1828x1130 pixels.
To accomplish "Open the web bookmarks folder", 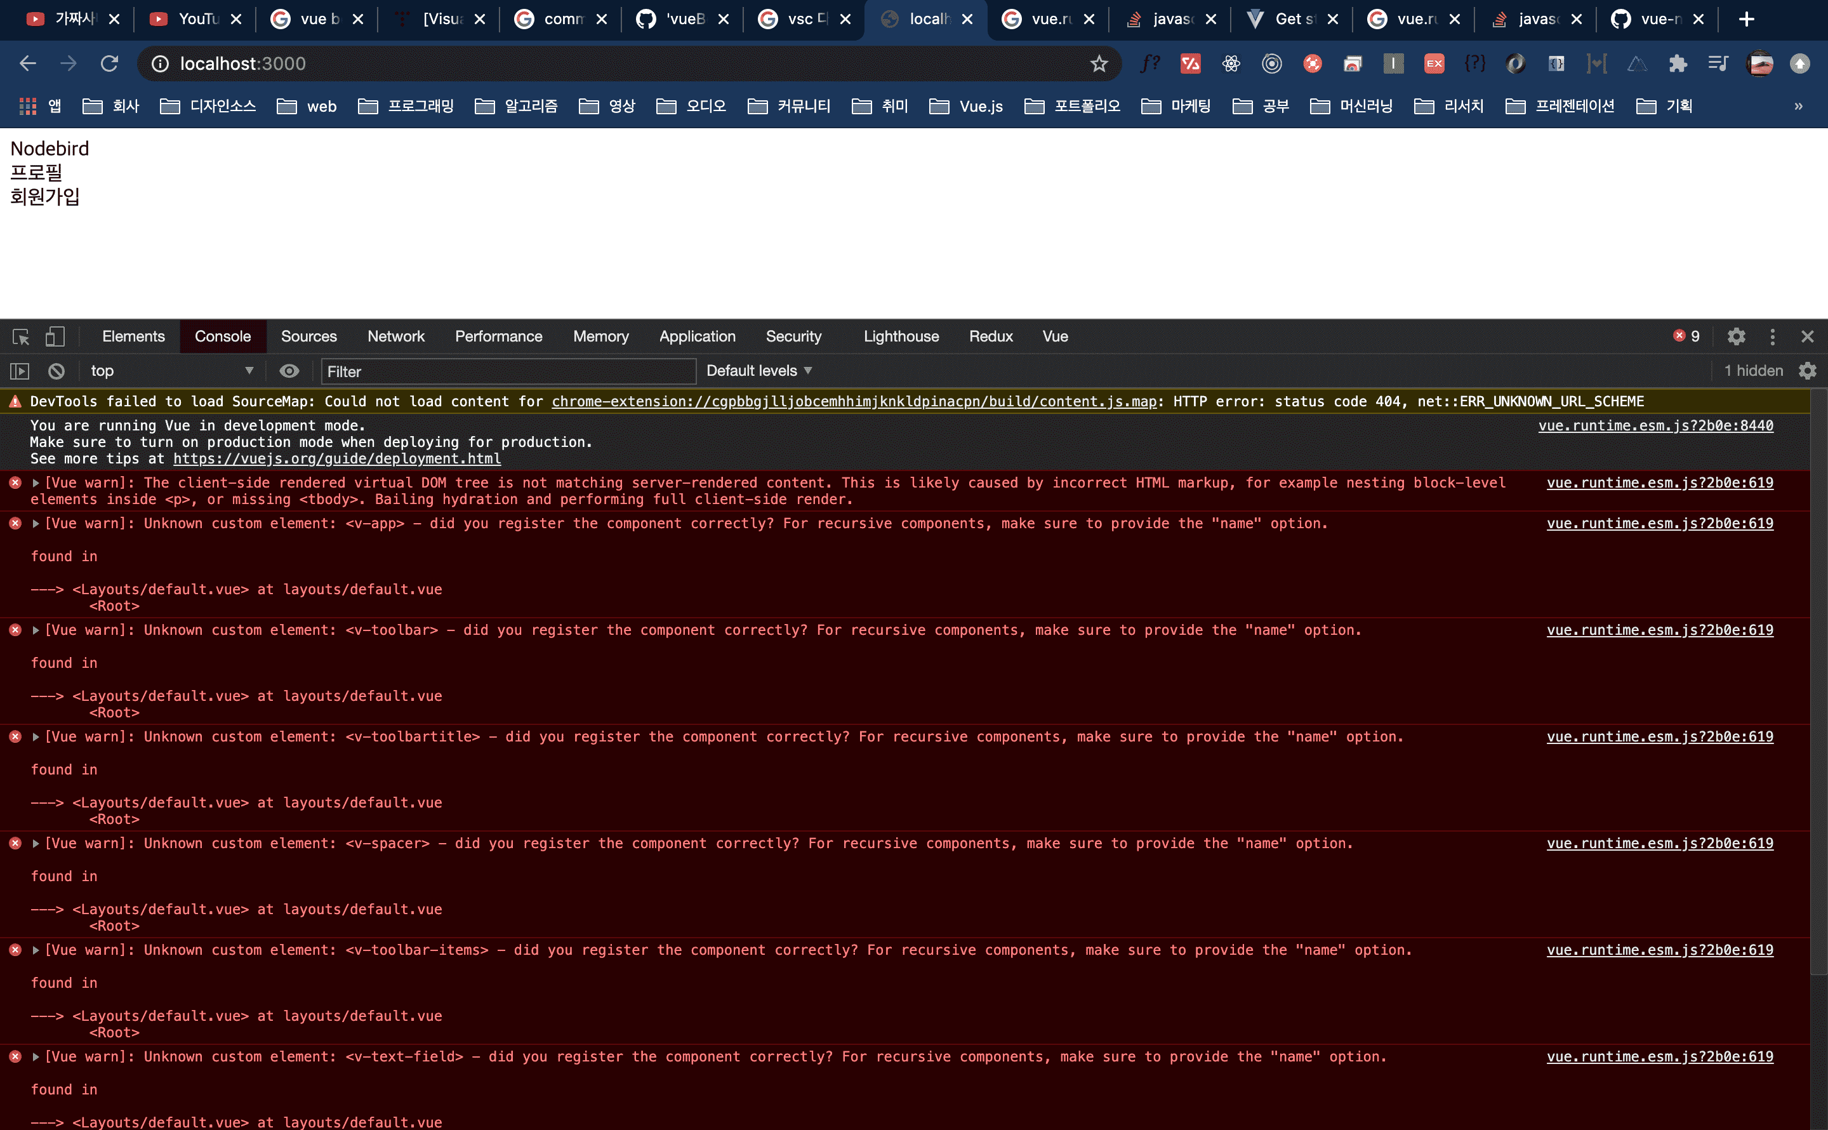I will tap(307, 106).
